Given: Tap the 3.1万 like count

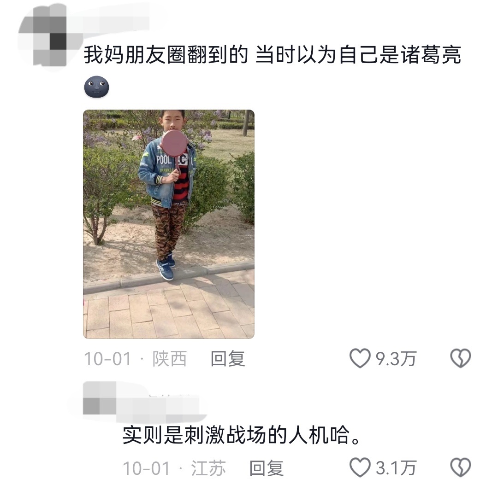Looking at the screenshot, I should tap(396, 468).
